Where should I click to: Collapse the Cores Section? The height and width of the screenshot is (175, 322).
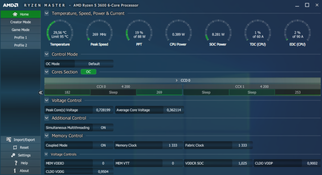pos(47,72)
